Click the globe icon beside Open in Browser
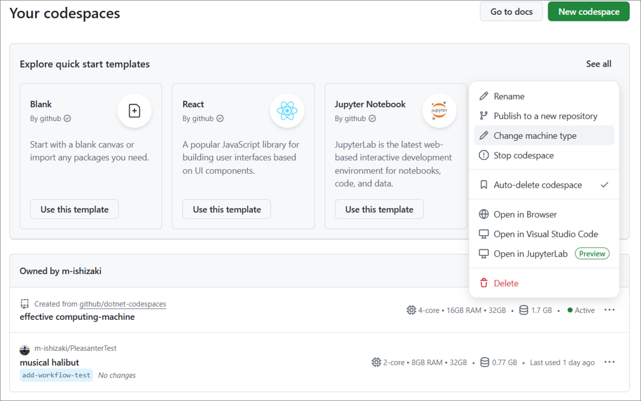 click(x=484, y=214)
